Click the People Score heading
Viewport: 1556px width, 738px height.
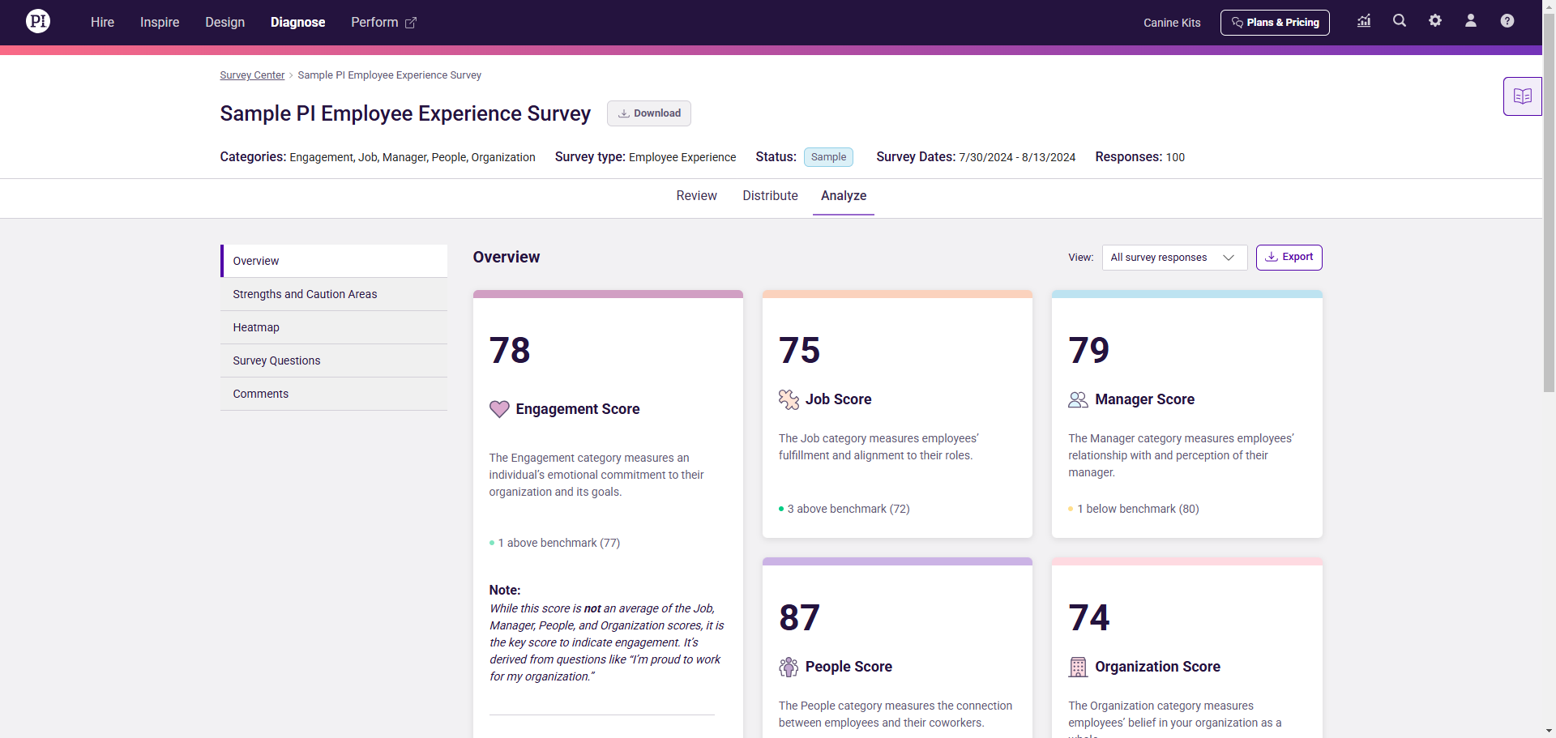pos(849,667)
